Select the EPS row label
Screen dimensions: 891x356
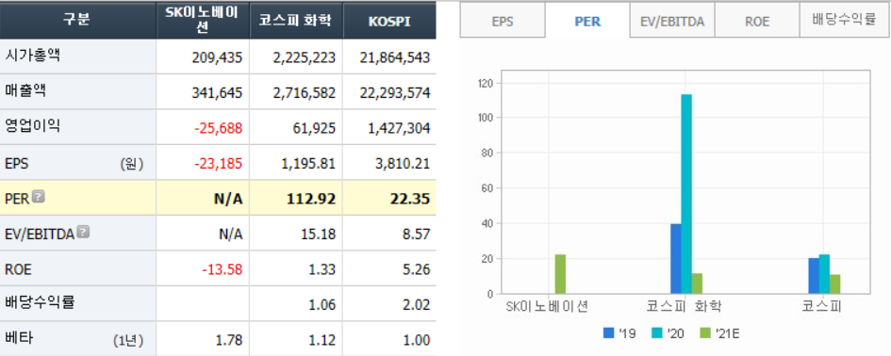[16, 164]
